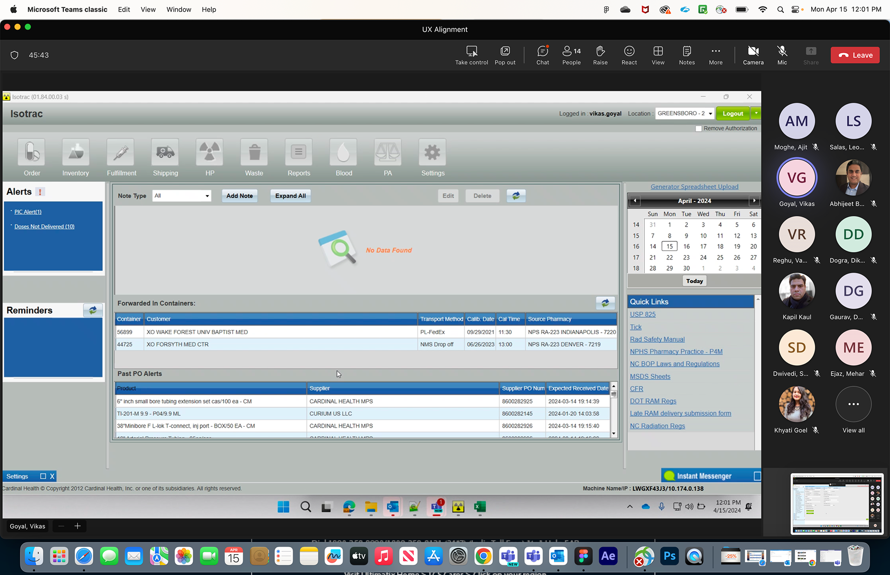The image size is (890, 575).
Task: Open the Generator Spreadsheet Upload link
Action: coord(694,187)
